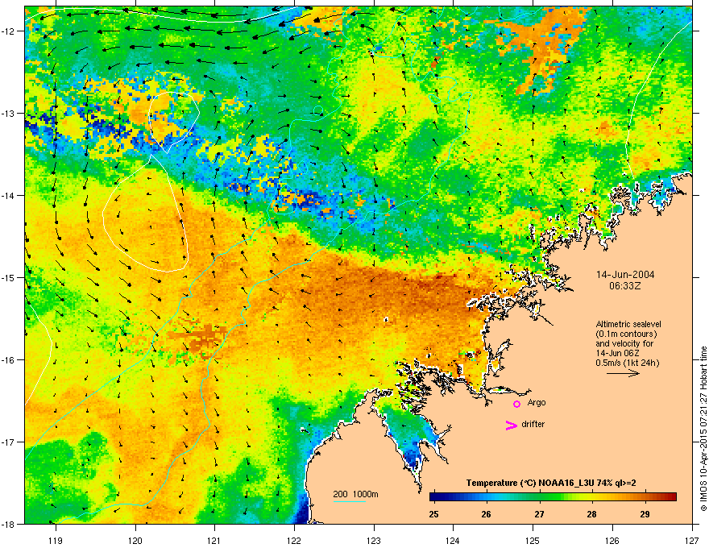The height and width of the screenshot is (548, 709).
Task: Click the 0.5m/s velocity scale arrow
Action: (623, 373)
